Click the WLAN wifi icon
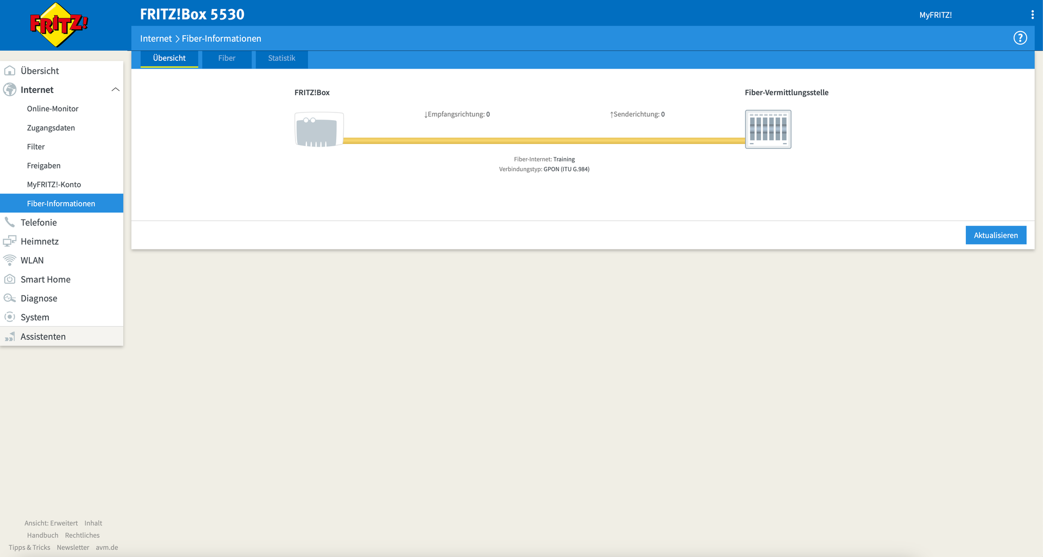Screen dimensions: 1043x557 [10, 260]
